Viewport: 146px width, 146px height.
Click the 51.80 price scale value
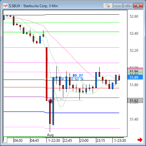click(134, 85)
